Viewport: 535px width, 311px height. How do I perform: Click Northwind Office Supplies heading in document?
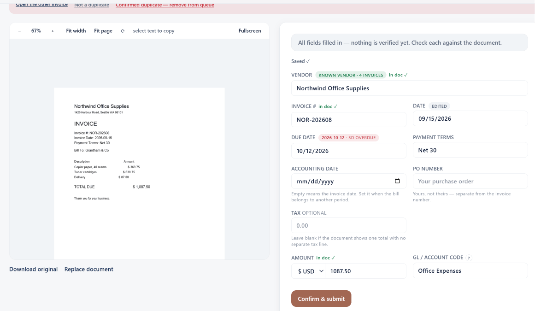pyautogui.click(x=102, y=106)
